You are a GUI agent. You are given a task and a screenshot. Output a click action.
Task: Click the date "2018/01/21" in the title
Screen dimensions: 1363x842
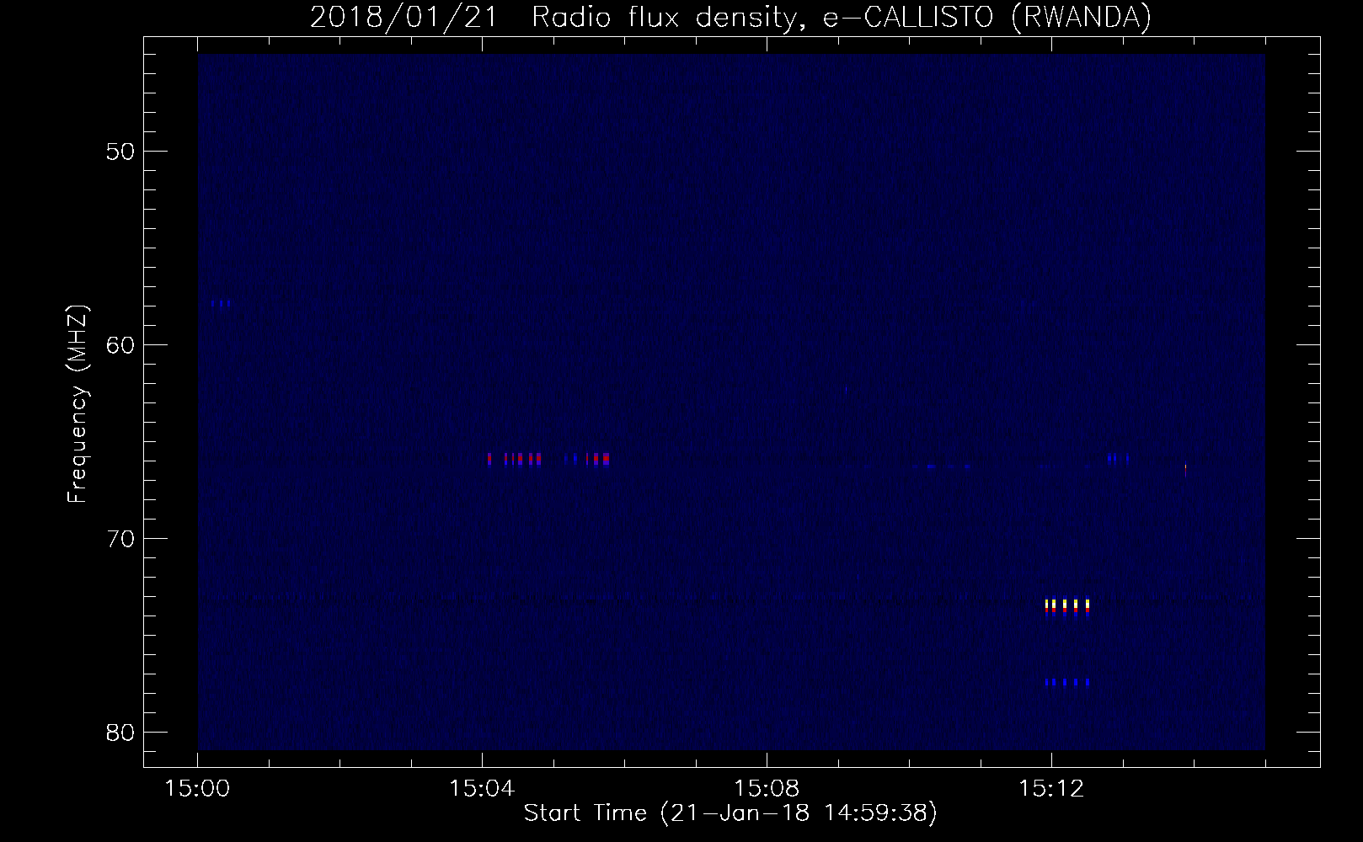(404, 17)
